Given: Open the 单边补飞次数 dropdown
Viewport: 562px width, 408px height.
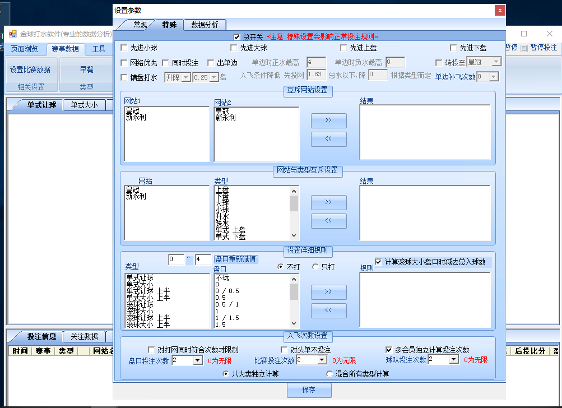Looking at the screenshot, I should (494, 76).
